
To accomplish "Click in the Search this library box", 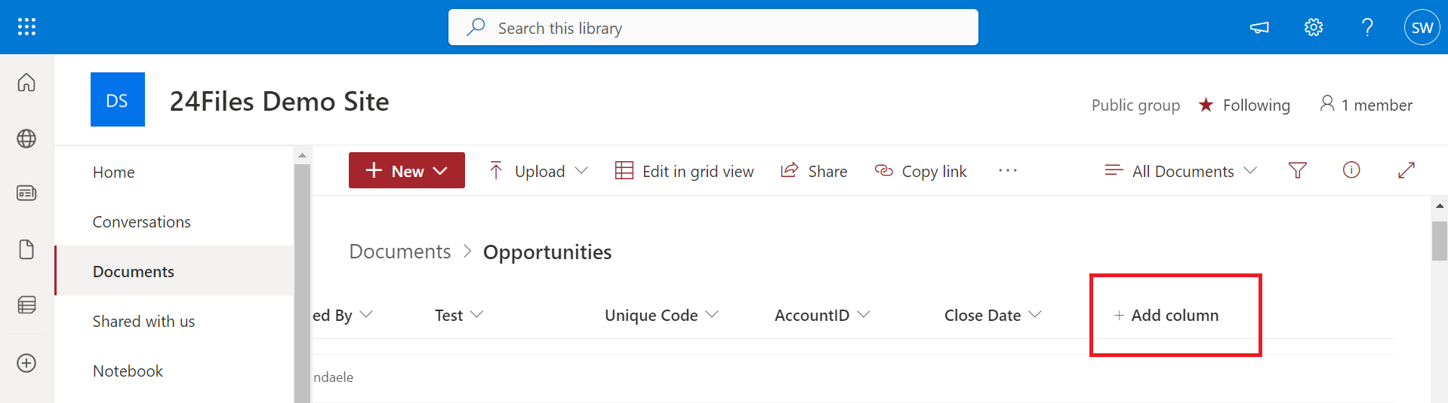I will tap(713, 28).
